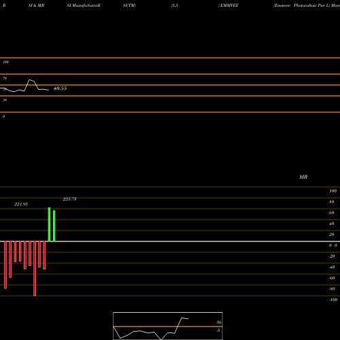Click the Photovoltaic company name text
Viewport: 340px width, 340px height.
tap(305, 5)
